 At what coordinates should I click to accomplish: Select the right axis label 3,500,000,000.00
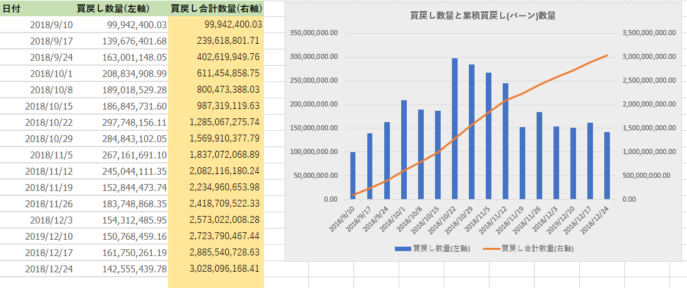(x=649, y=33)
